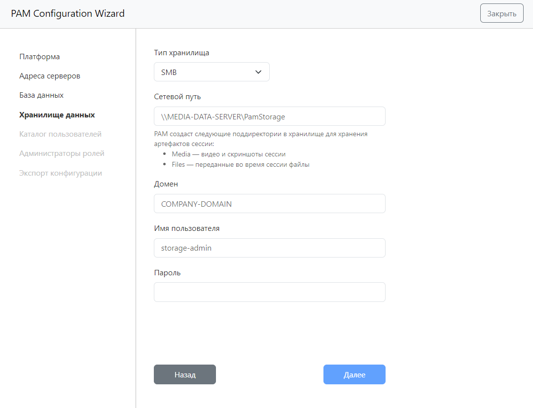
Task: Choose the Администраторы ролей sidebar item
Action: click(62, 153)
